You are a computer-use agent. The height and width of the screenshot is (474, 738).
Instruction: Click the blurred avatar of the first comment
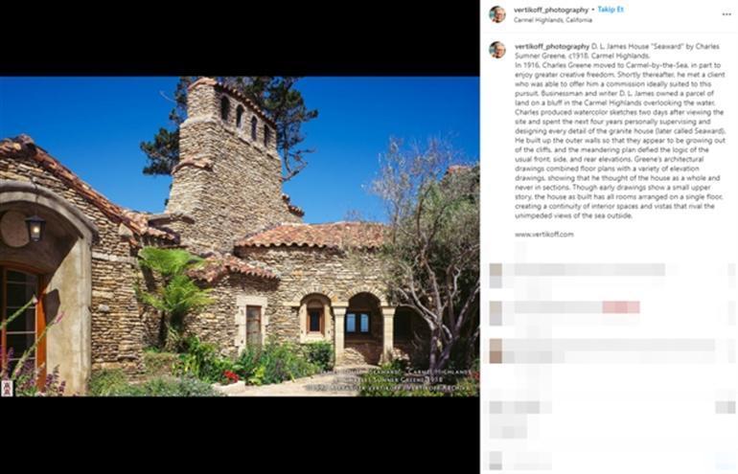[x=496, y=276]
